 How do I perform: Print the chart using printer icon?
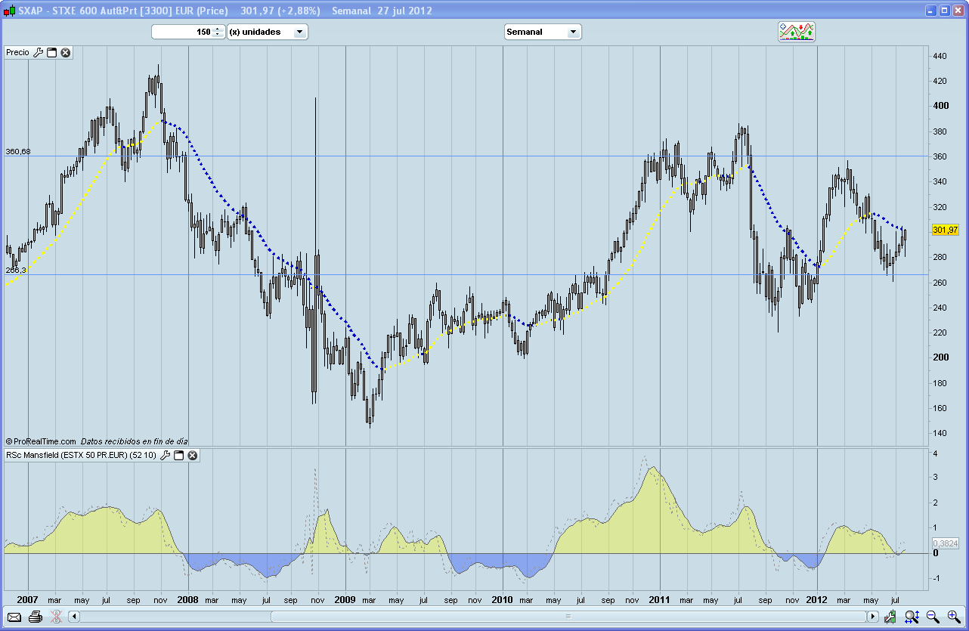click(x=35, y=617)
